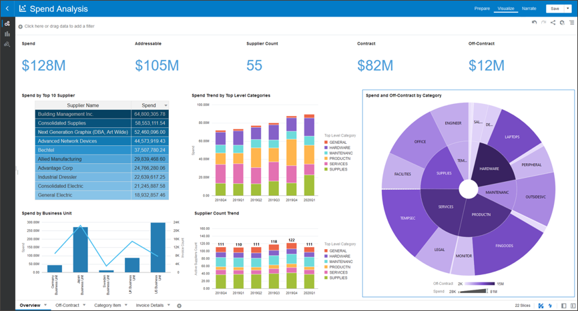The height and width of the screenshot is (311, 578).
Task: Open the canvas hamburger menu icon
Action: pos(571,23)
